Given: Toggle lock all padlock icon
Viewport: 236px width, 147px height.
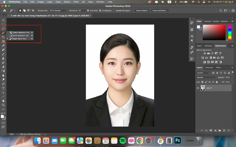Looking at the screenshot, I should coord(217,82).
